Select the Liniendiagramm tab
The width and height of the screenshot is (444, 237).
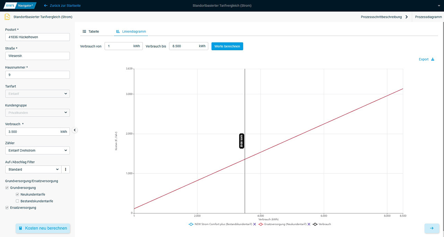pyautogui.click(x=131, y=32)
